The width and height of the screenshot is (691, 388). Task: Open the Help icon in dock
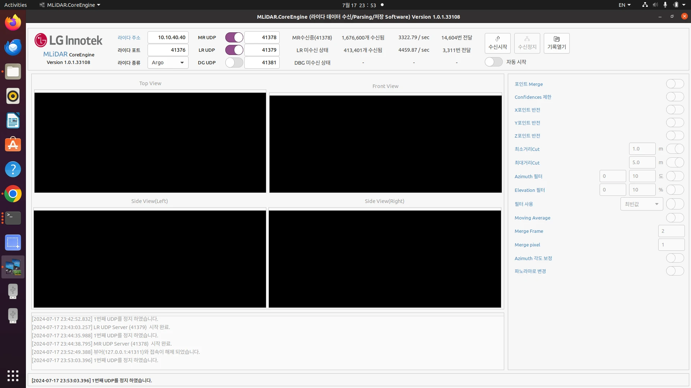[x=13, y=169]
